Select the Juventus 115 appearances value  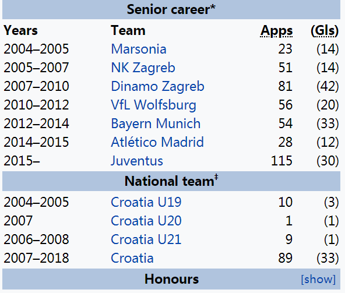281,161
